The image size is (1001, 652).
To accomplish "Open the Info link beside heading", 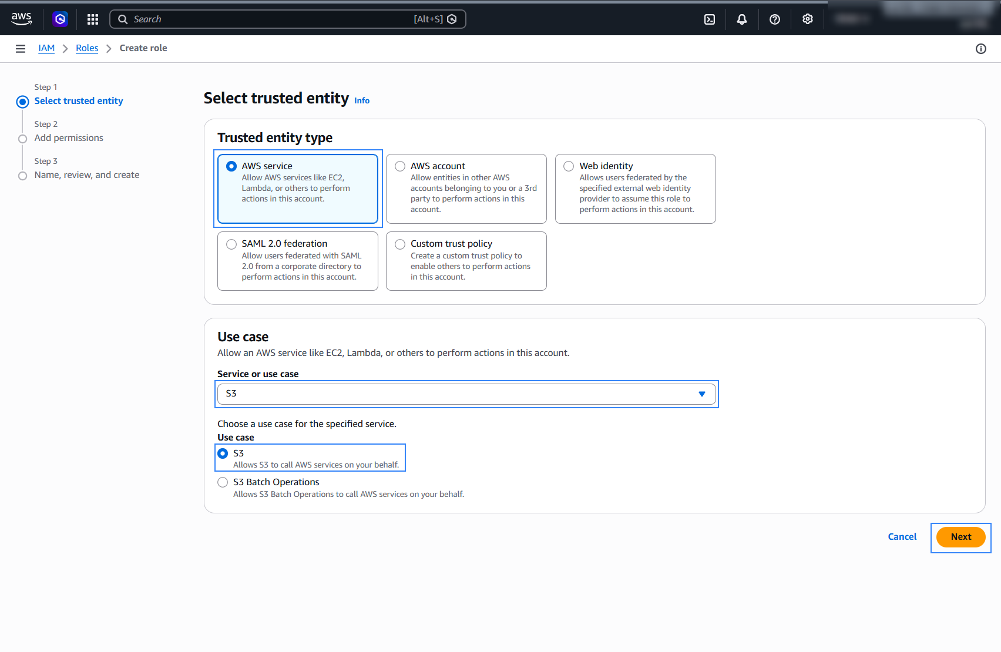I will 362,100.
